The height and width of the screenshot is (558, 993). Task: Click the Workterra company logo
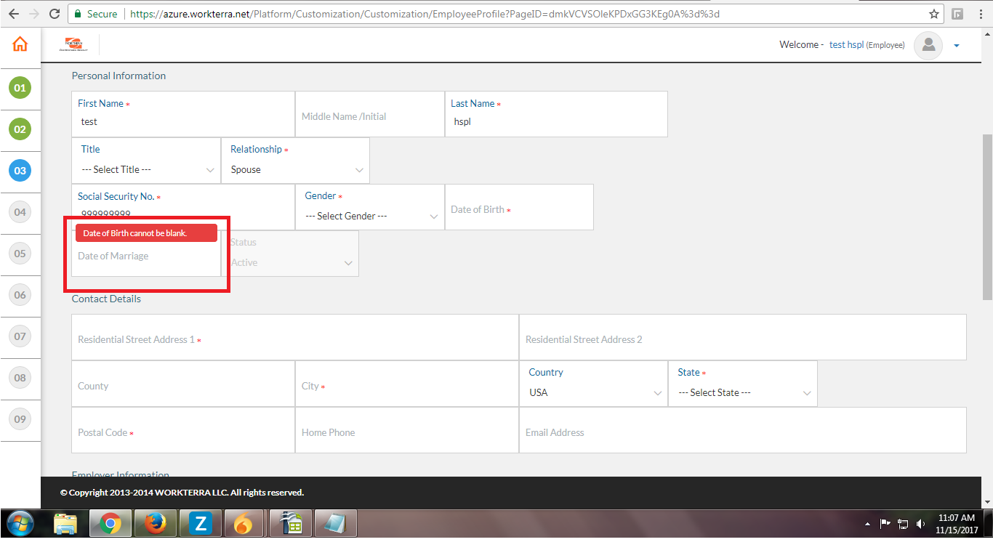click(x=73, y=45)
